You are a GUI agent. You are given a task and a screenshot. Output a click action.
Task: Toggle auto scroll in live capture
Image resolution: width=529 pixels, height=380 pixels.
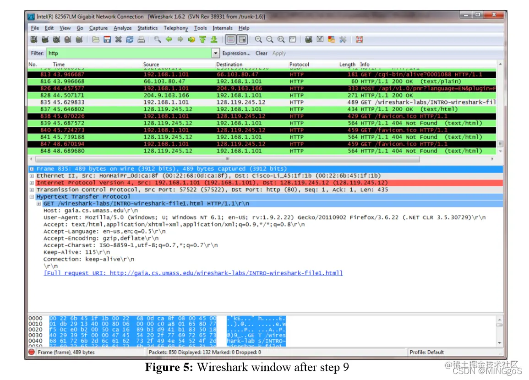point(242,39)
